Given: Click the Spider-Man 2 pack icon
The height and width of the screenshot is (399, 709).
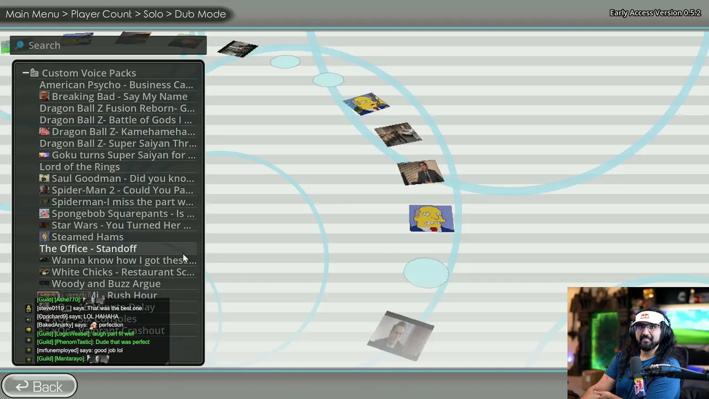Looking at the screenshot, I should [x=44, y=190].
